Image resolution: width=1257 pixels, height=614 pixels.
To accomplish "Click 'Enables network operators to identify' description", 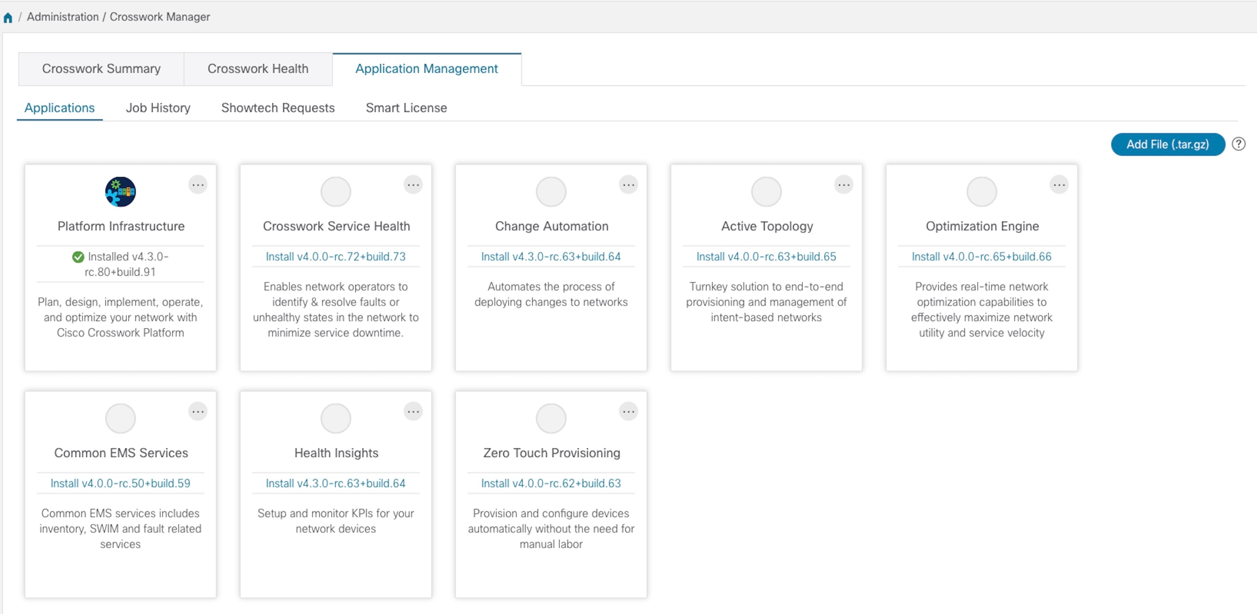I will pos(336,309).
